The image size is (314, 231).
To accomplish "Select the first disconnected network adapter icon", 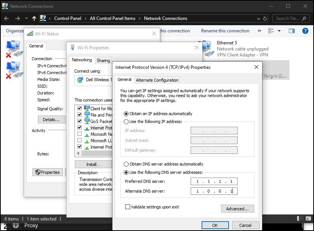I will coord(14,49).
